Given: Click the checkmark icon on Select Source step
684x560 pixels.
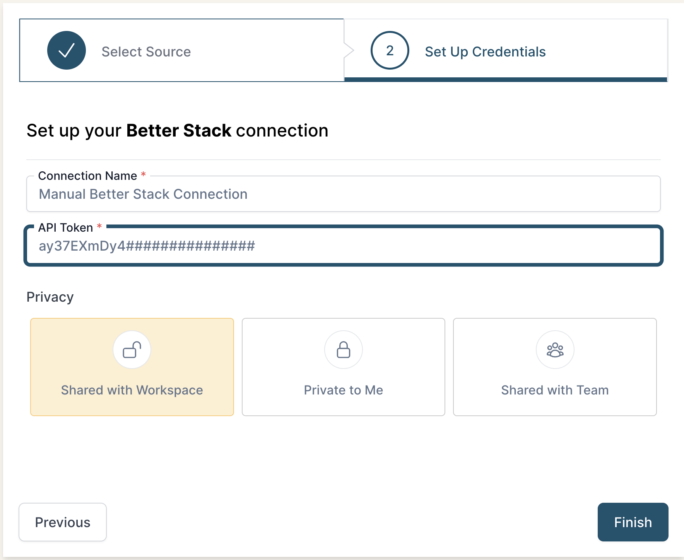Looking at the screenshot, I should 66,50.
